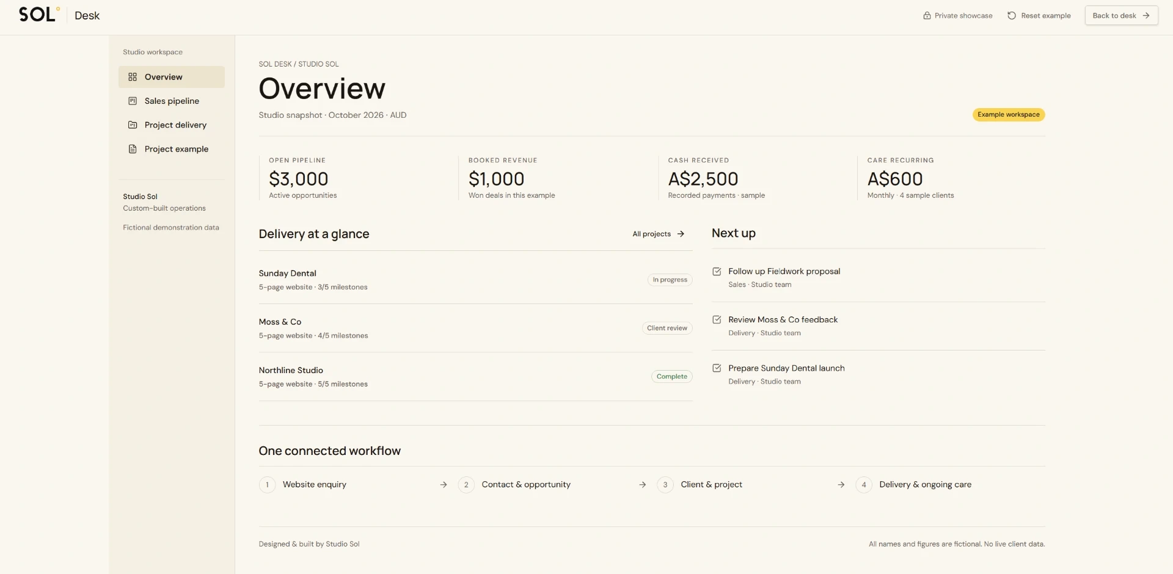Click the arrow after Contact & opportunity step

click(643, 485)
